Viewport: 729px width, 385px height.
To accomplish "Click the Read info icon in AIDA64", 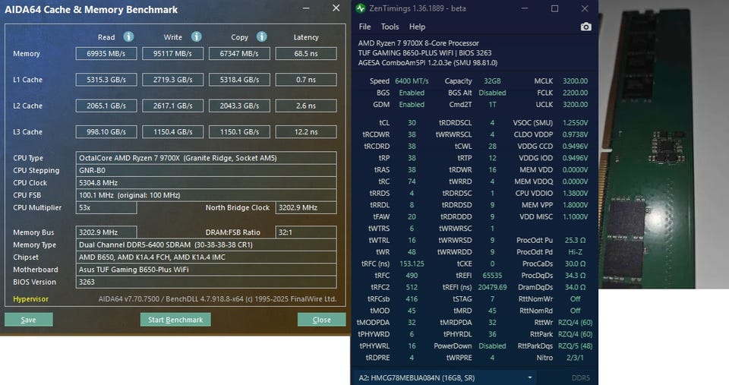I will tap(128, 36).
